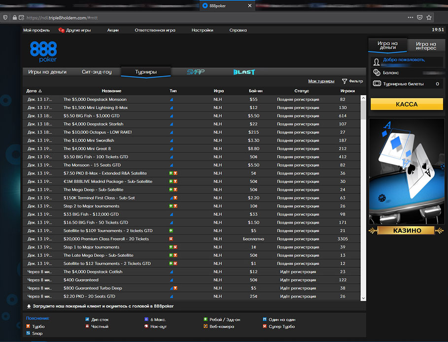This screenshot has height=342, width=448.
Task: Click the download icon beside poker client text
Action: (x=29, y=307)
